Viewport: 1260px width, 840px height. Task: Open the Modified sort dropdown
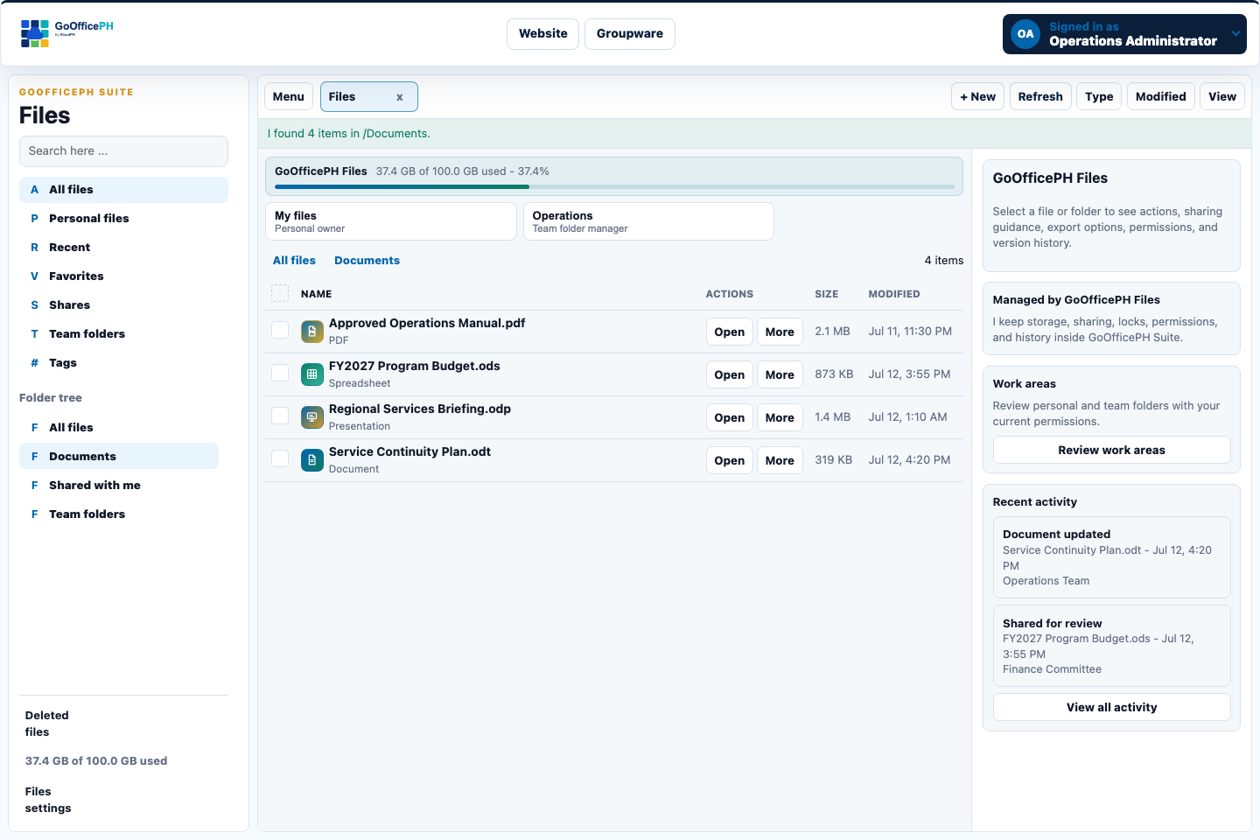(1160, 96)
